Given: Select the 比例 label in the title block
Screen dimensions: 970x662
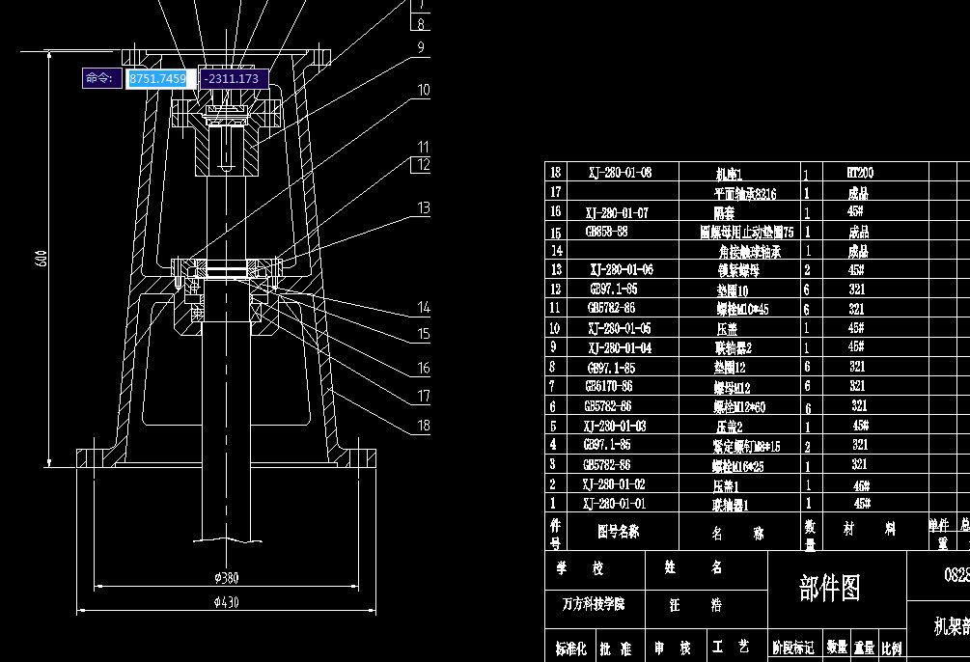Looking at the screenshot, I should (892, 648).
